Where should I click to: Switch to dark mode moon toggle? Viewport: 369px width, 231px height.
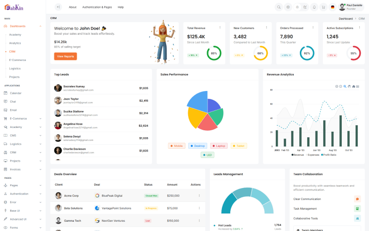[x=305, y=7]
